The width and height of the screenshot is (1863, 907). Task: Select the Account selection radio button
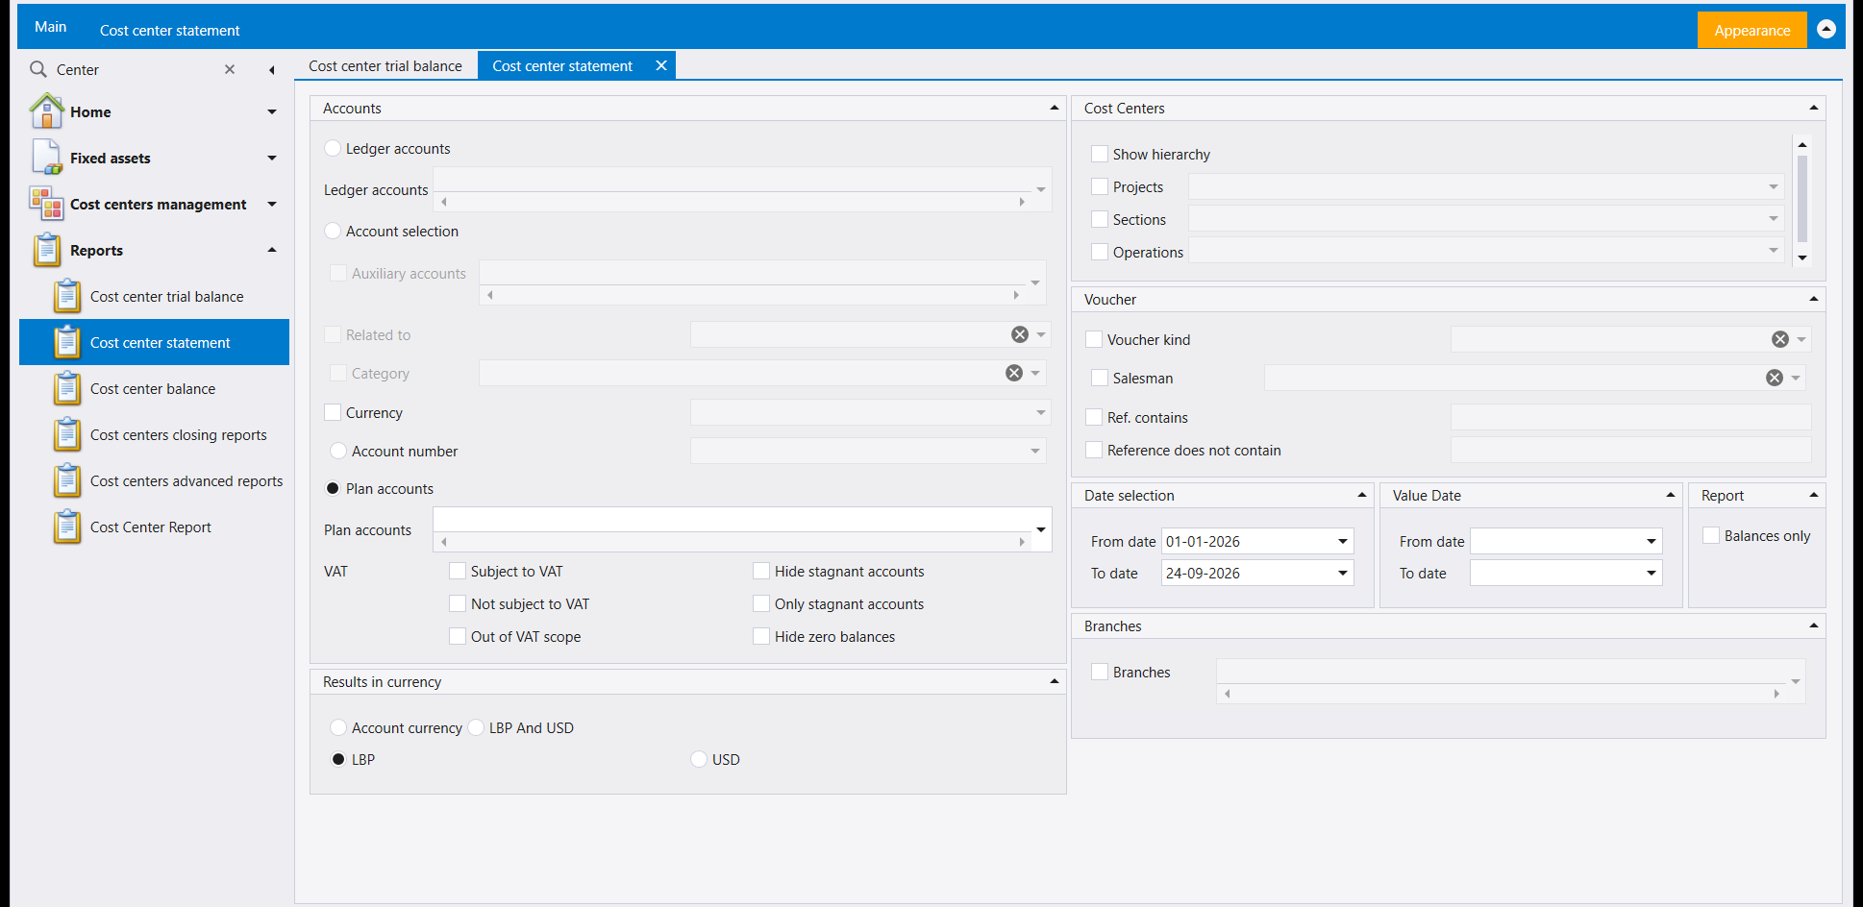[x=333, y=231]
